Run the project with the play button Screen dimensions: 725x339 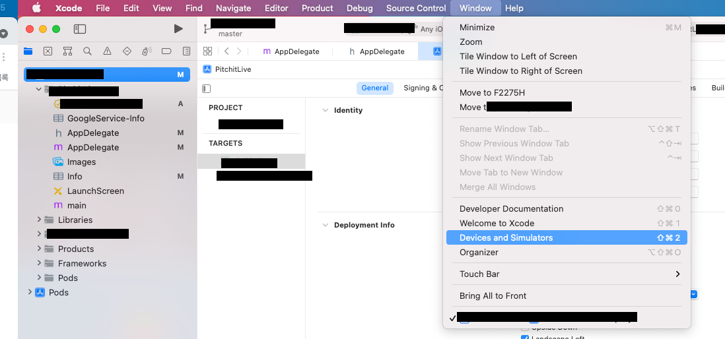[178, 28]
